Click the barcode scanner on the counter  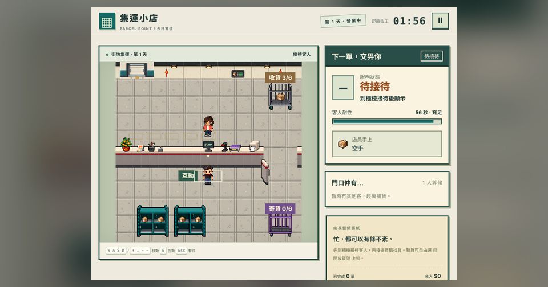tap(225, 147)
